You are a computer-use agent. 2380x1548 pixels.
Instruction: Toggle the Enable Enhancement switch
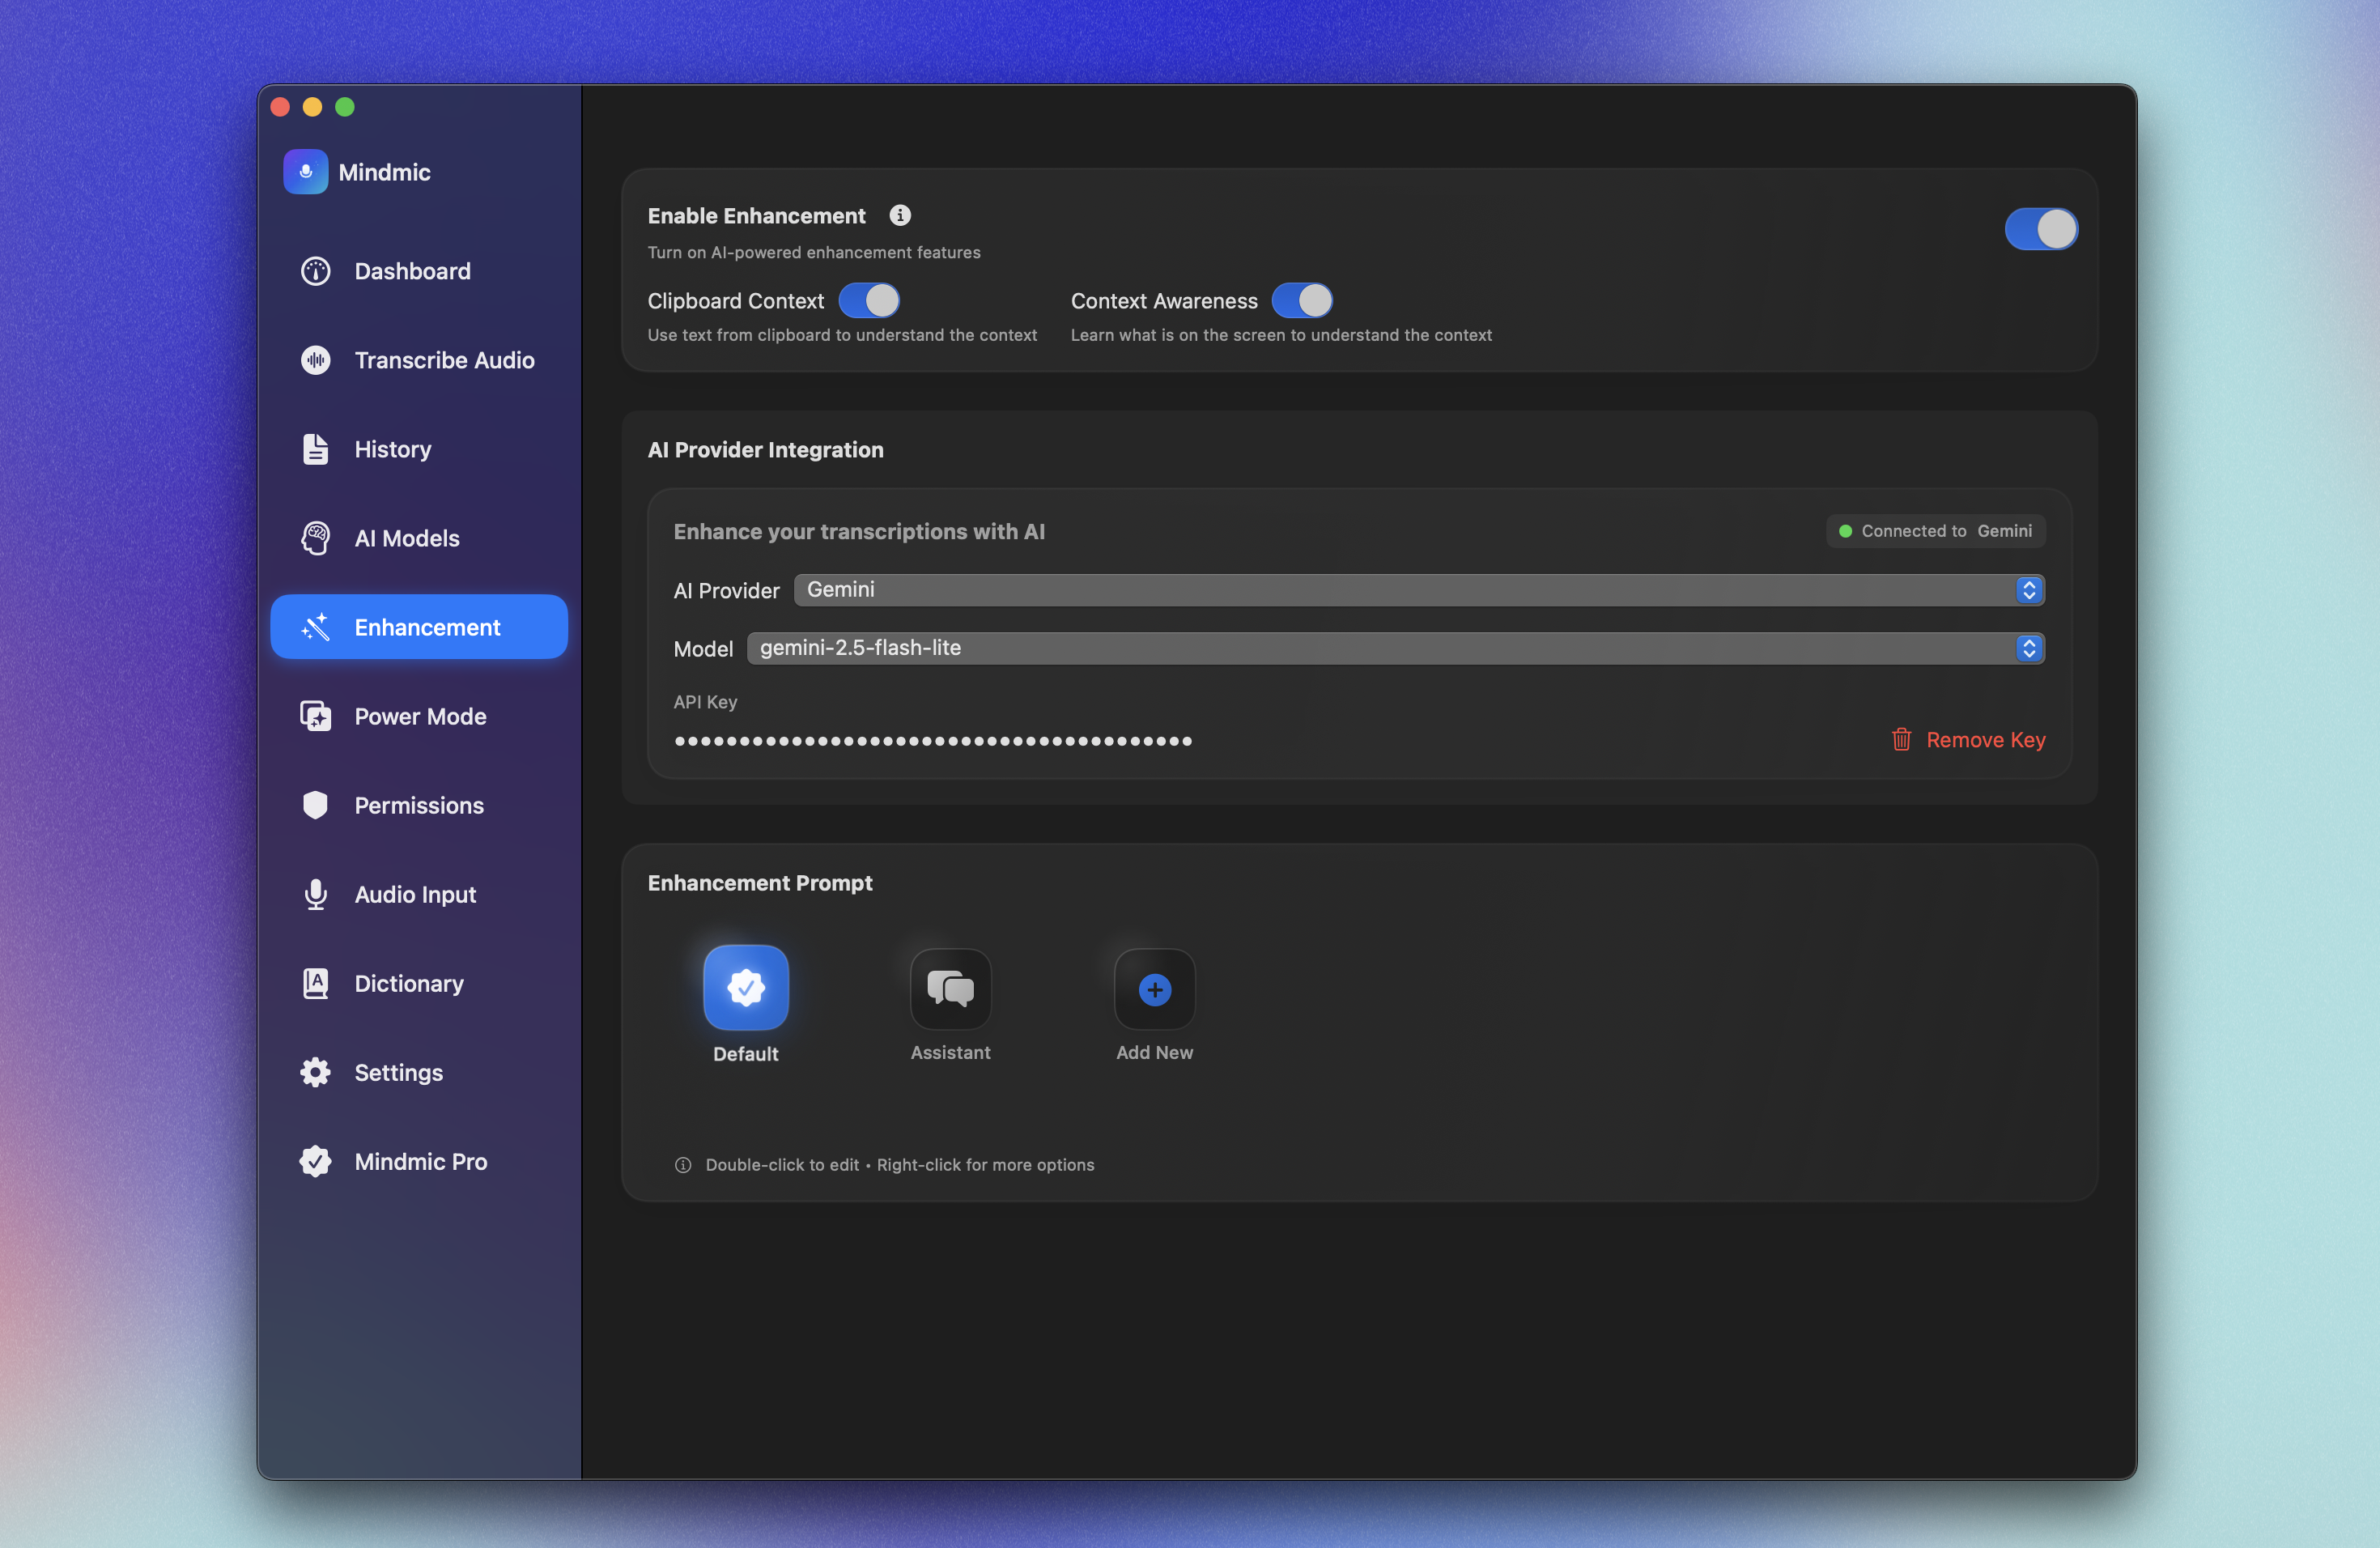(x=2041, y=229)
